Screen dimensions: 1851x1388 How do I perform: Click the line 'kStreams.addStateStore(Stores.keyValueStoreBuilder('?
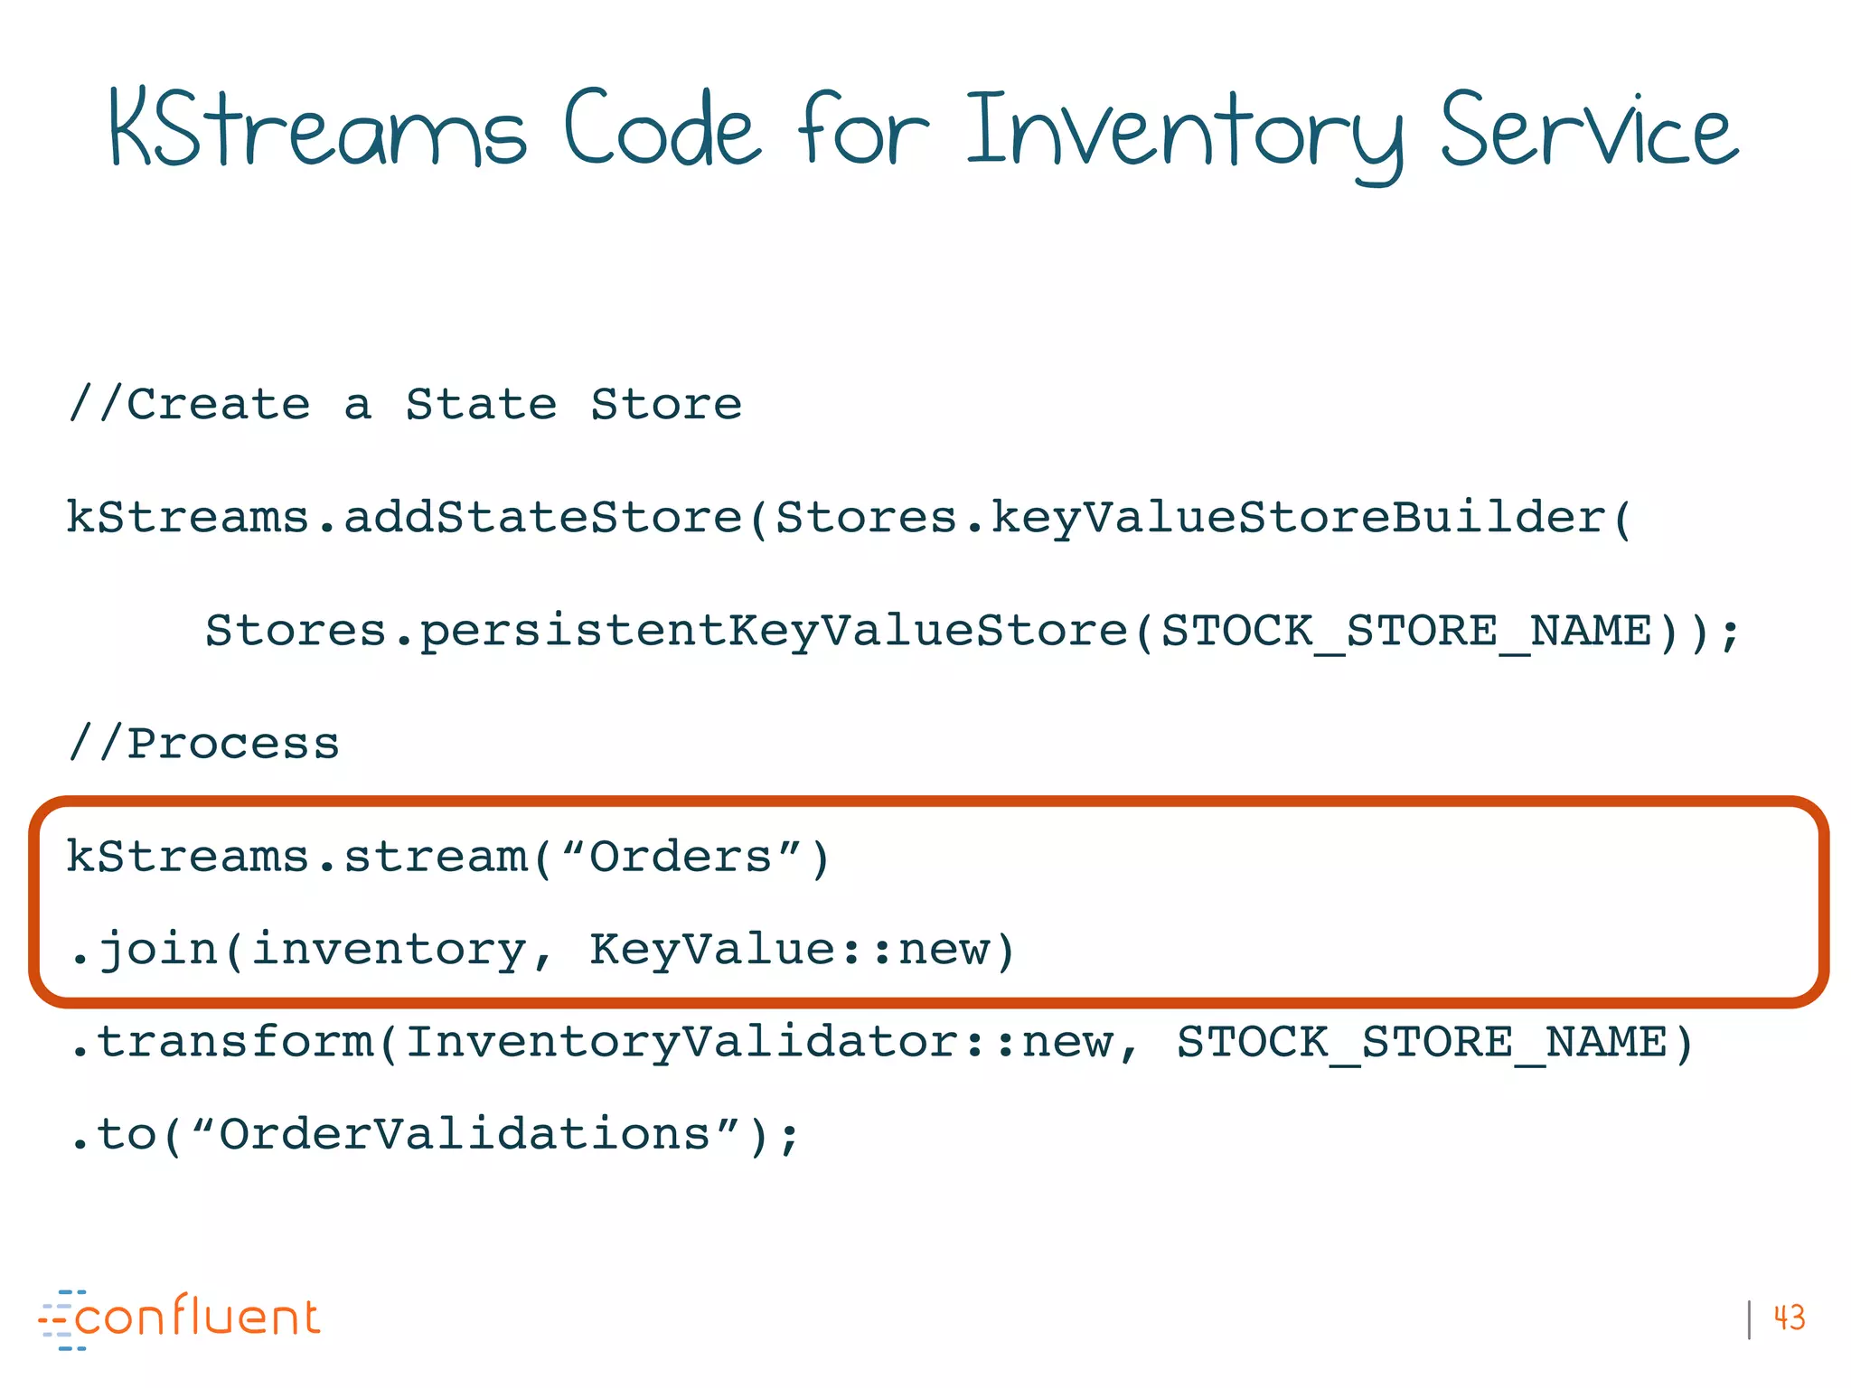tap(850, 519)
